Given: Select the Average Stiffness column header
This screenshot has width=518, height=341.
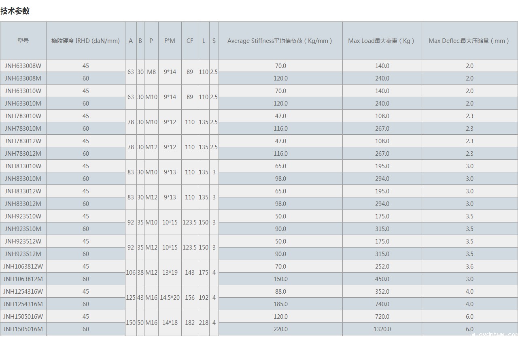Looking at the screenshot, I should click(x=280, y=41).
